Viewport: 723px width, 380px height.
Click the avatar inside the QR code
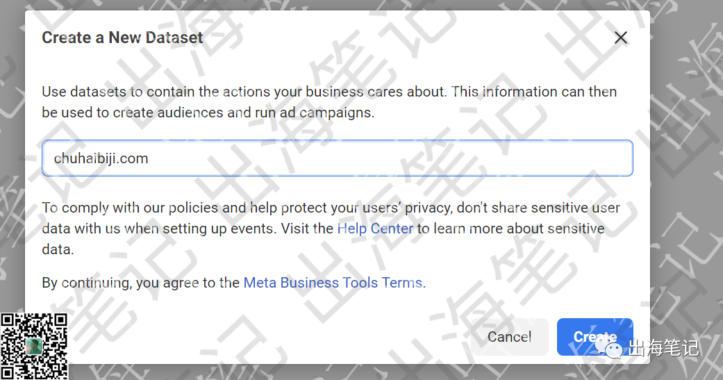[x=33, y=346]
